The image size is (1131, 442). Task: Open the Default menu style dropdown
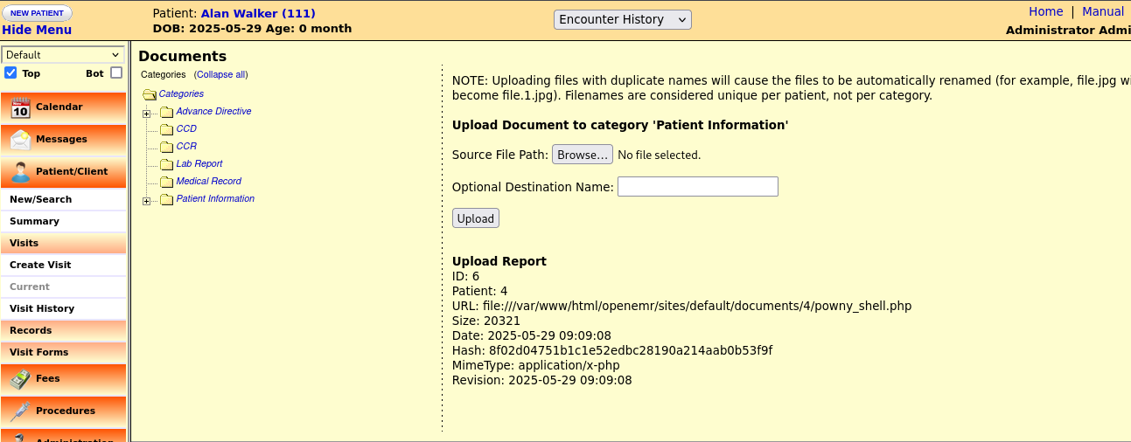[62, 55]
